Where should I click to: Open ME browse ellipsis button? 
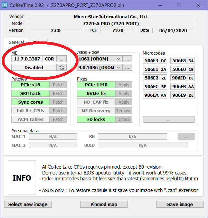click(62, 59)
